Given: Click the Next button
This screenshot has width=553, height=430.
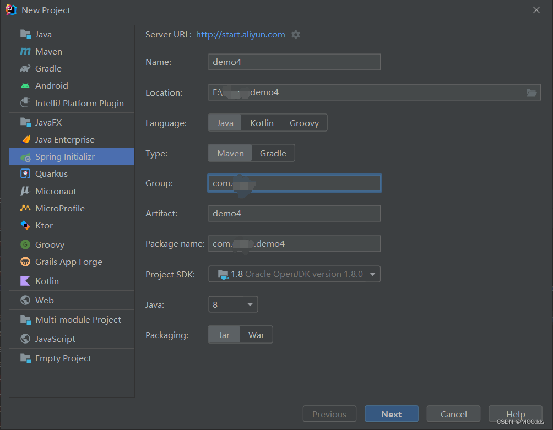Looking at the screenshot, I should point(392,414).
